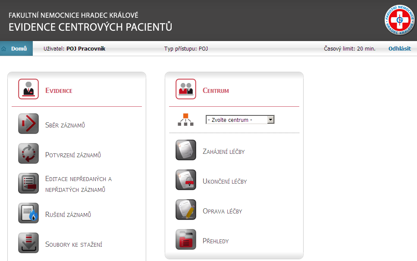Log out via Odhlásit link
The width and height of the screenshot is (417, 261).
pyautogui.click(x=399, y=49)
